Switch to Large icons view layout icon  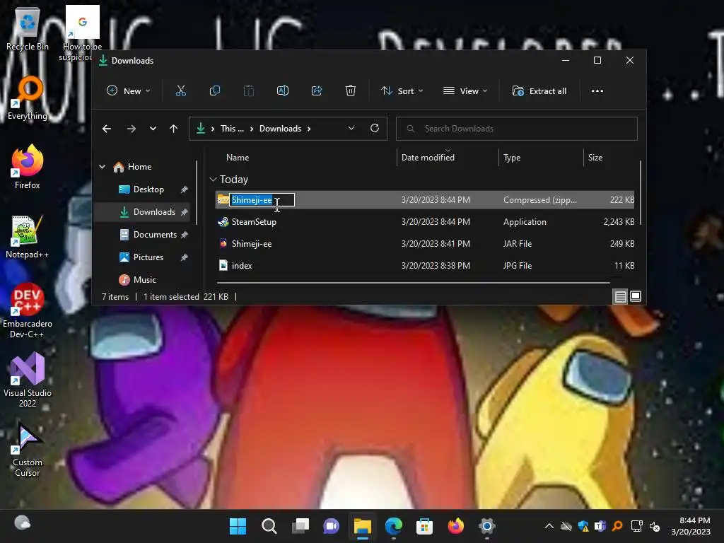coord(636,296)
